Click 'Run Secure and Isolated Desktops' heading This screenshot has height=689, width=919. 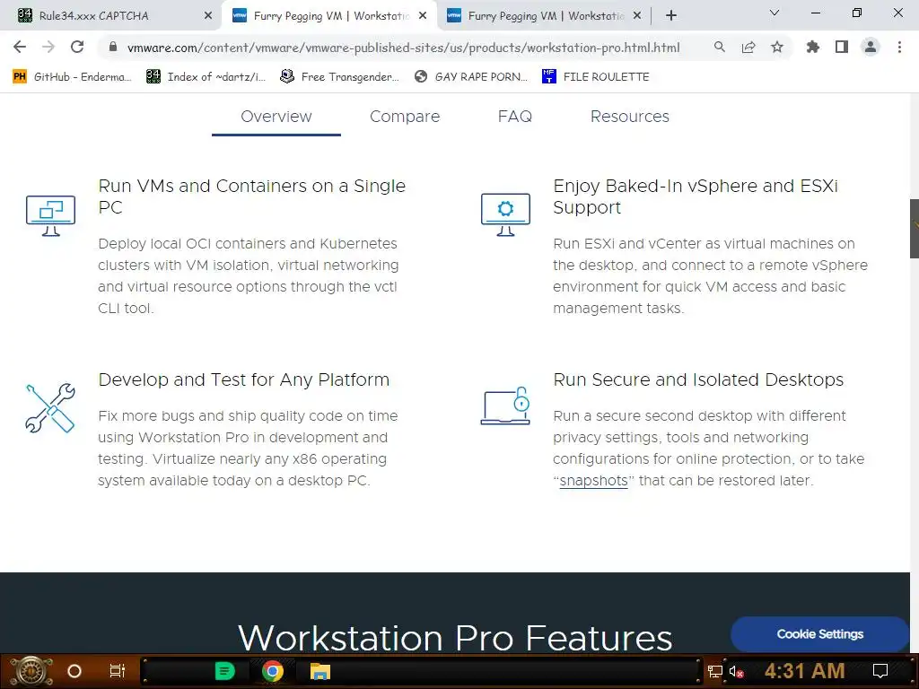698,379
